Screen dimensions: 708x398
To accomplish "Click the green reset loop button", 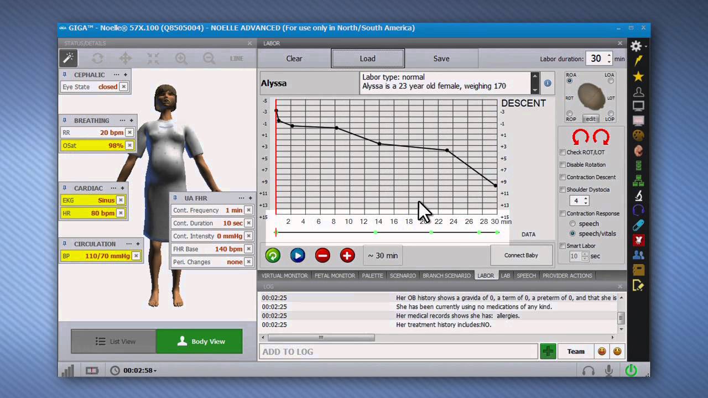I will tap(273, 255).
